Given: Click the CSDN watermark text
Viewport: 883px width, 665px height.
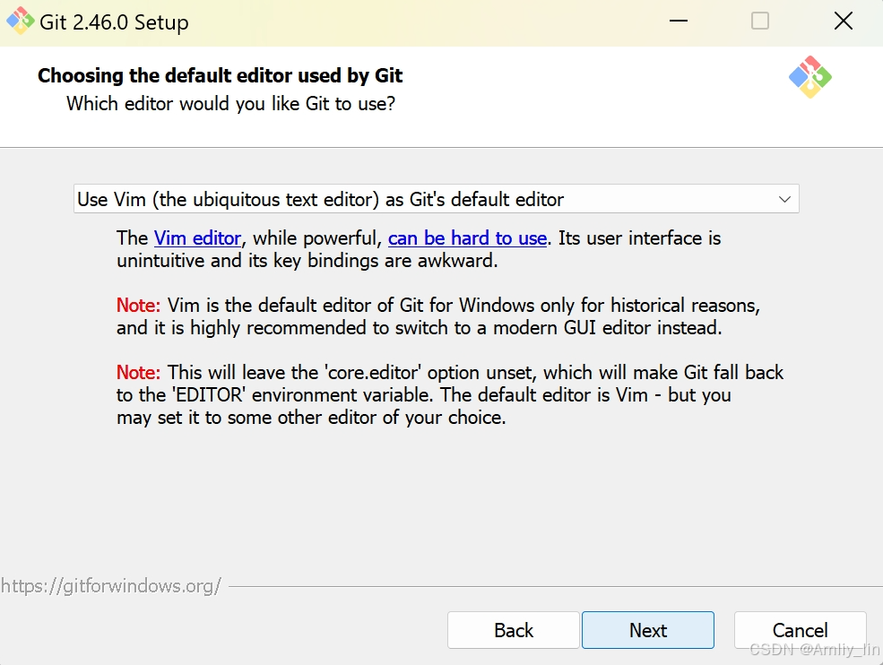Looking at the screenshot, I should 814,649.
